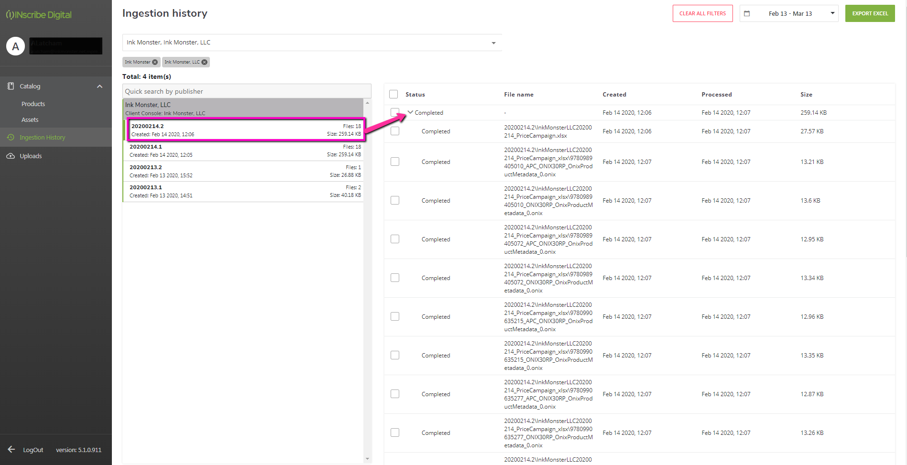Viewport: 907px width, 465px height.
Task: Remove the Ink Monster, LLC filter chip
Action: 205,62
